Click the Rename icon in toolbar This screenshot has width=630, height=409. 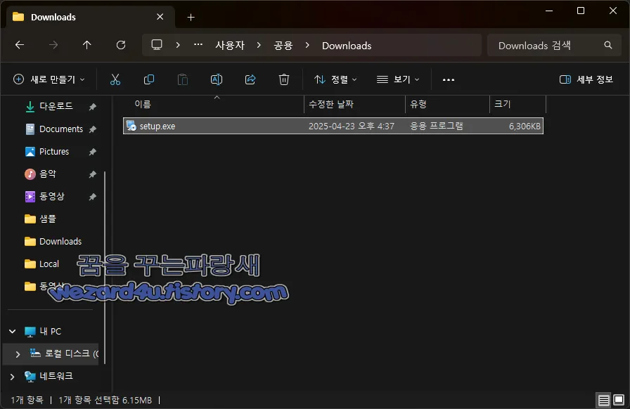(x=217, y=79)
